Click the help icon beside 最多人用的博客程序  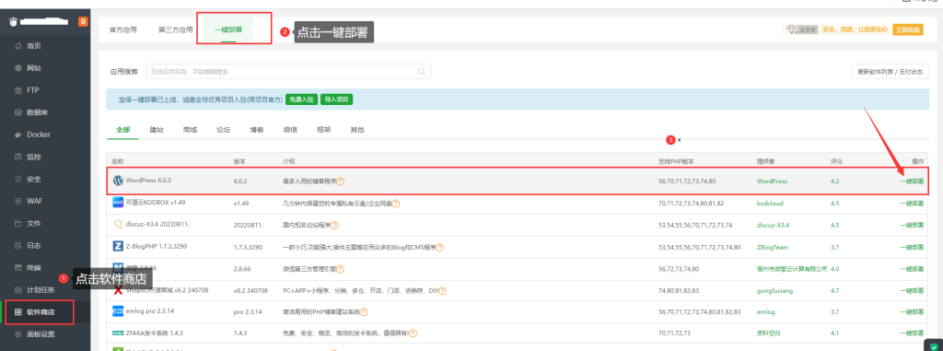[341, 181]
